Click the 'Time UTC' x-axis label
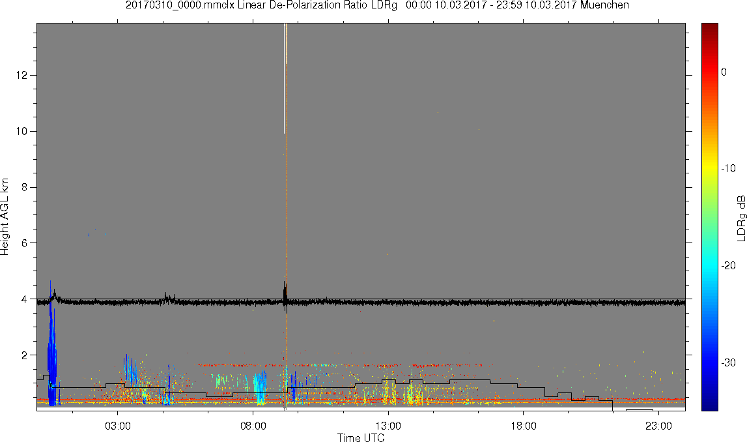The image size is (747, 442). [361, 437]
